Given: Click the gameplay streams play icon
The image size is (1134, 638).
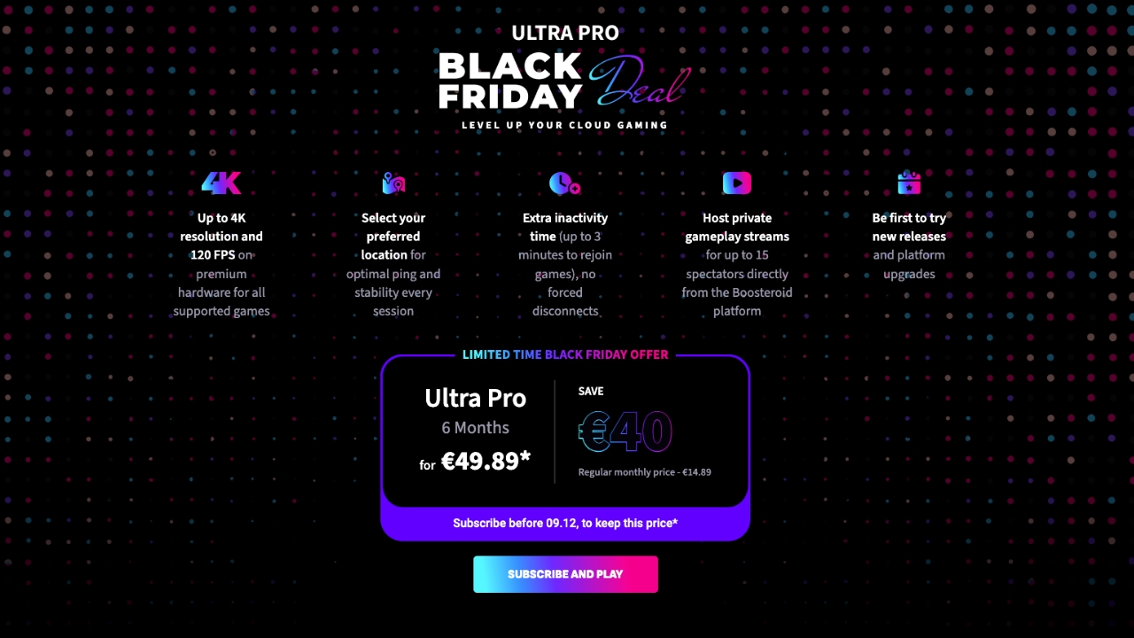Looking at the screenshot, I should (736, 183).
